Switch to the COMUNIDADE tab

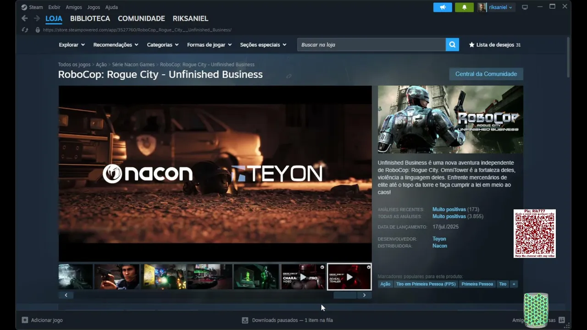(141, 19)
